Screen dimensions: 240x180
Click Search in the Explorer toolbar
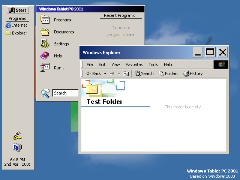tap(144, 73)
